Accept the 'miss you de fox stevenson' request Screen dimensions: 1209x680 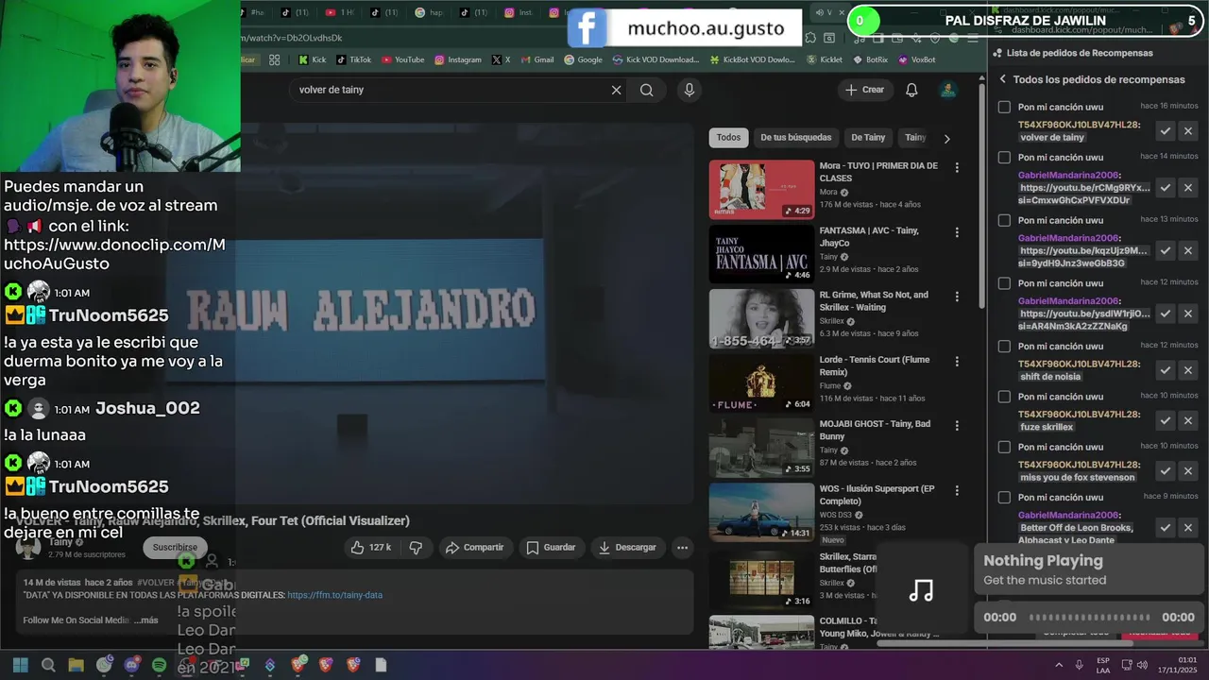[1166, 470]
